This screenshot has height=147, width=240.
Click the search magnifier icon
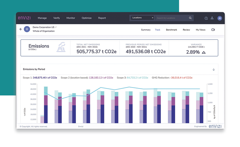pos(190,18)
